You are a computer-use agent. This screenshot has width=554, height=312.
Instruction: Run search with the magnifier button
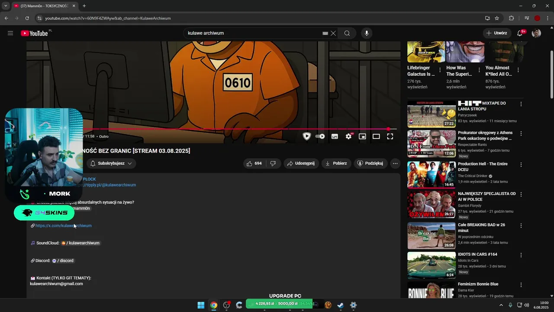point(347,33)
